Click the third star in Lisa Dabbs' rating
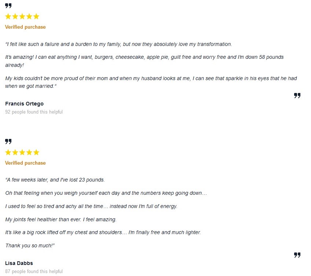Viewport: 311px width, 276px height. (x=22, y=153)
